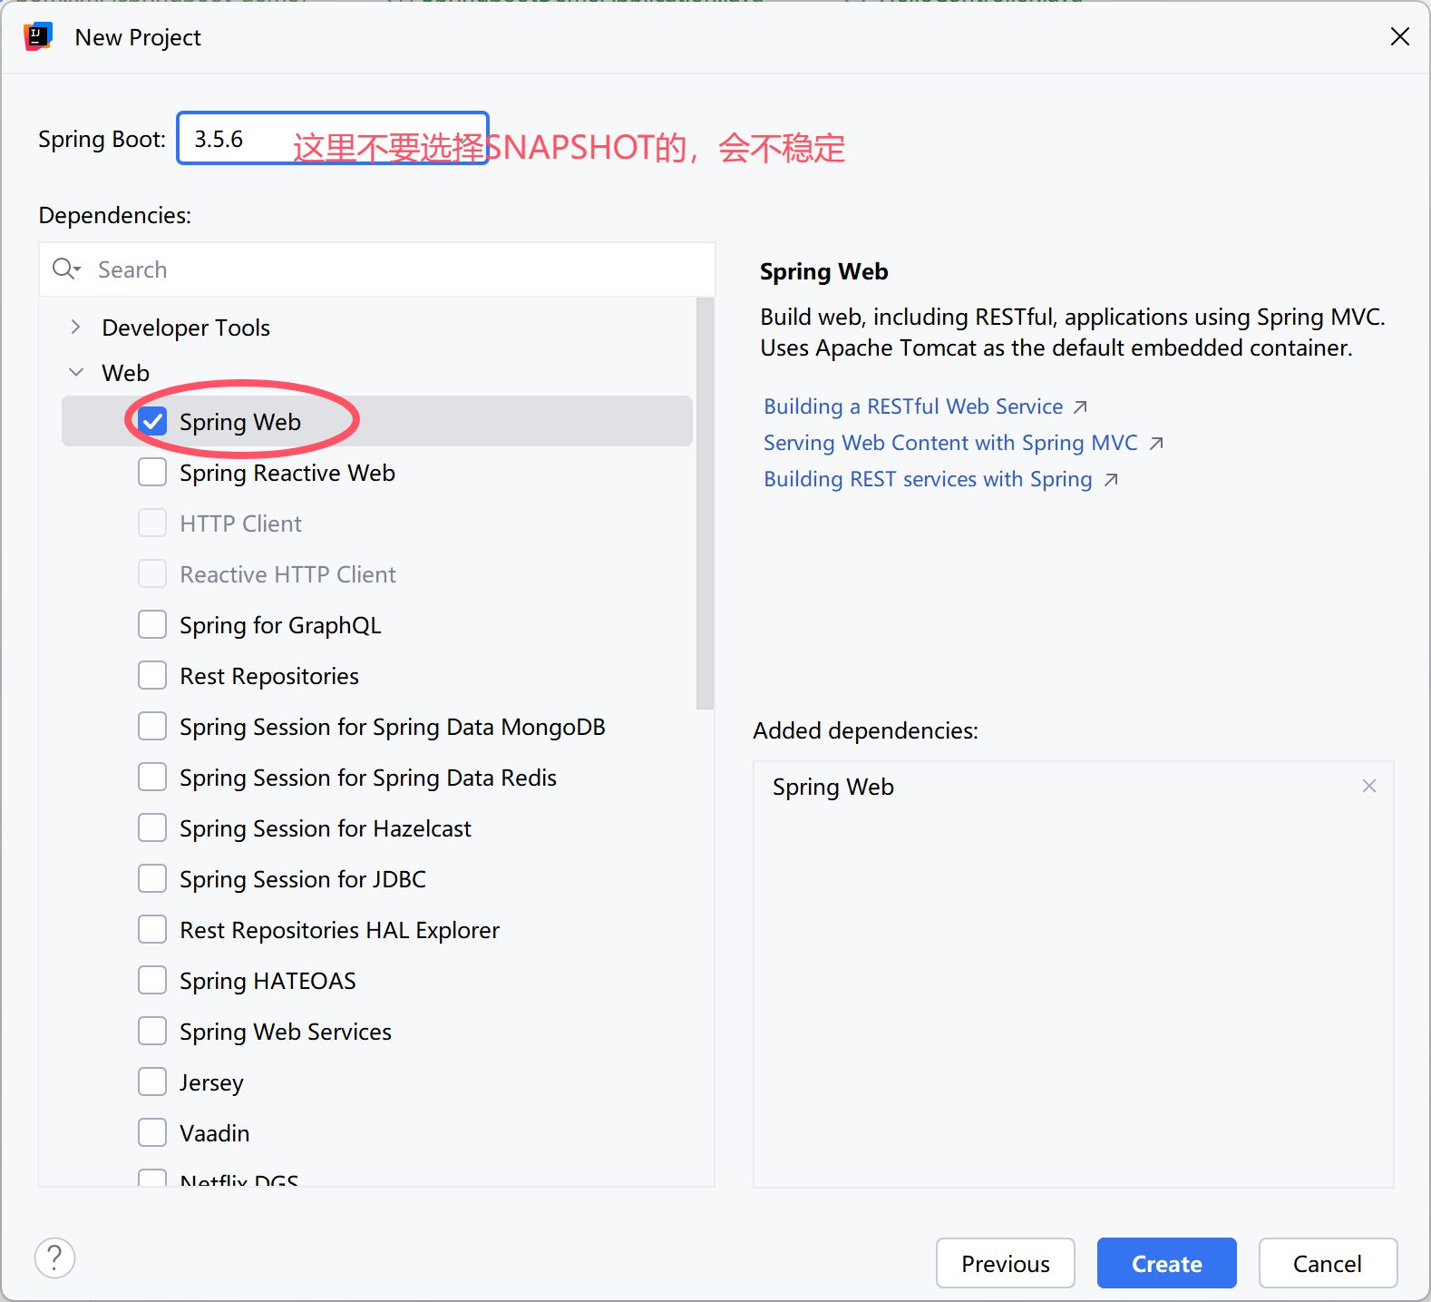Image resolution: width=1431 pixels, height=1302 pixels.
Task: Select the Developer Tools tree label
Action: pos(186,328)
